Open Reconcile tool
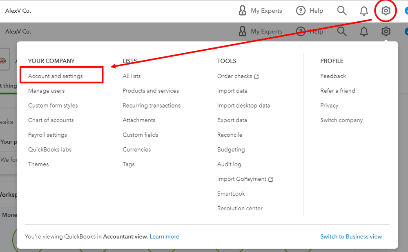The width and height of the screenshot is (408, 252). pos(230,135)
